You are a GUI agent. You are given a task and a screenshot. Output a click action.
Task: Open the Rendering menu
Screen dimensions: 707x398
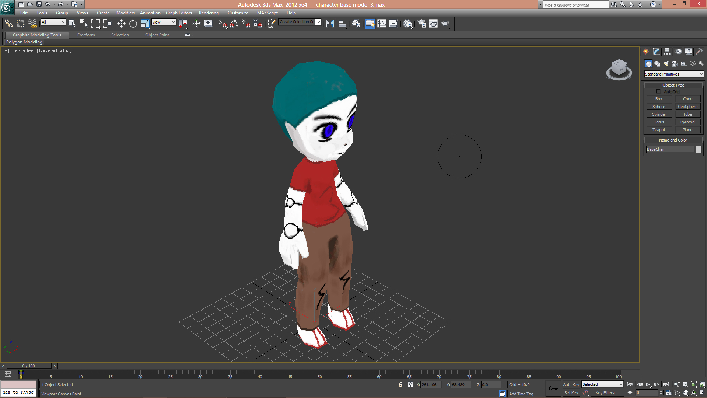[x=209, y=13]
